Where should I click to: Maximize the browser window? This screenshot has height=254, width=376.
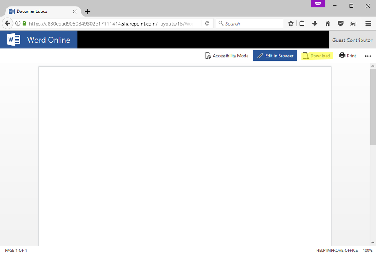(351, 6)
